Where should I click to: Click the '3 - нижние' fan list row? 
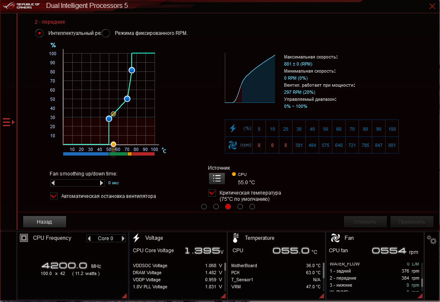pos(374,285)
